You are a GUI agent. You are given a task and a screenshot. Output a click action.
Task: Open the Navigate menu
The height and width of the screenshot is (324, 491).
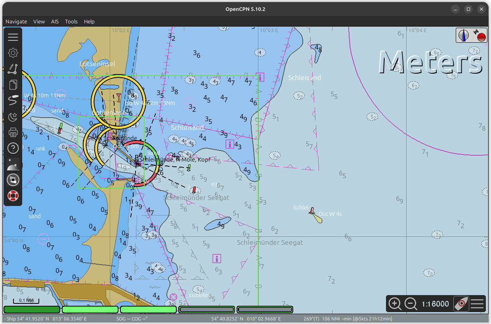point(16,21)
